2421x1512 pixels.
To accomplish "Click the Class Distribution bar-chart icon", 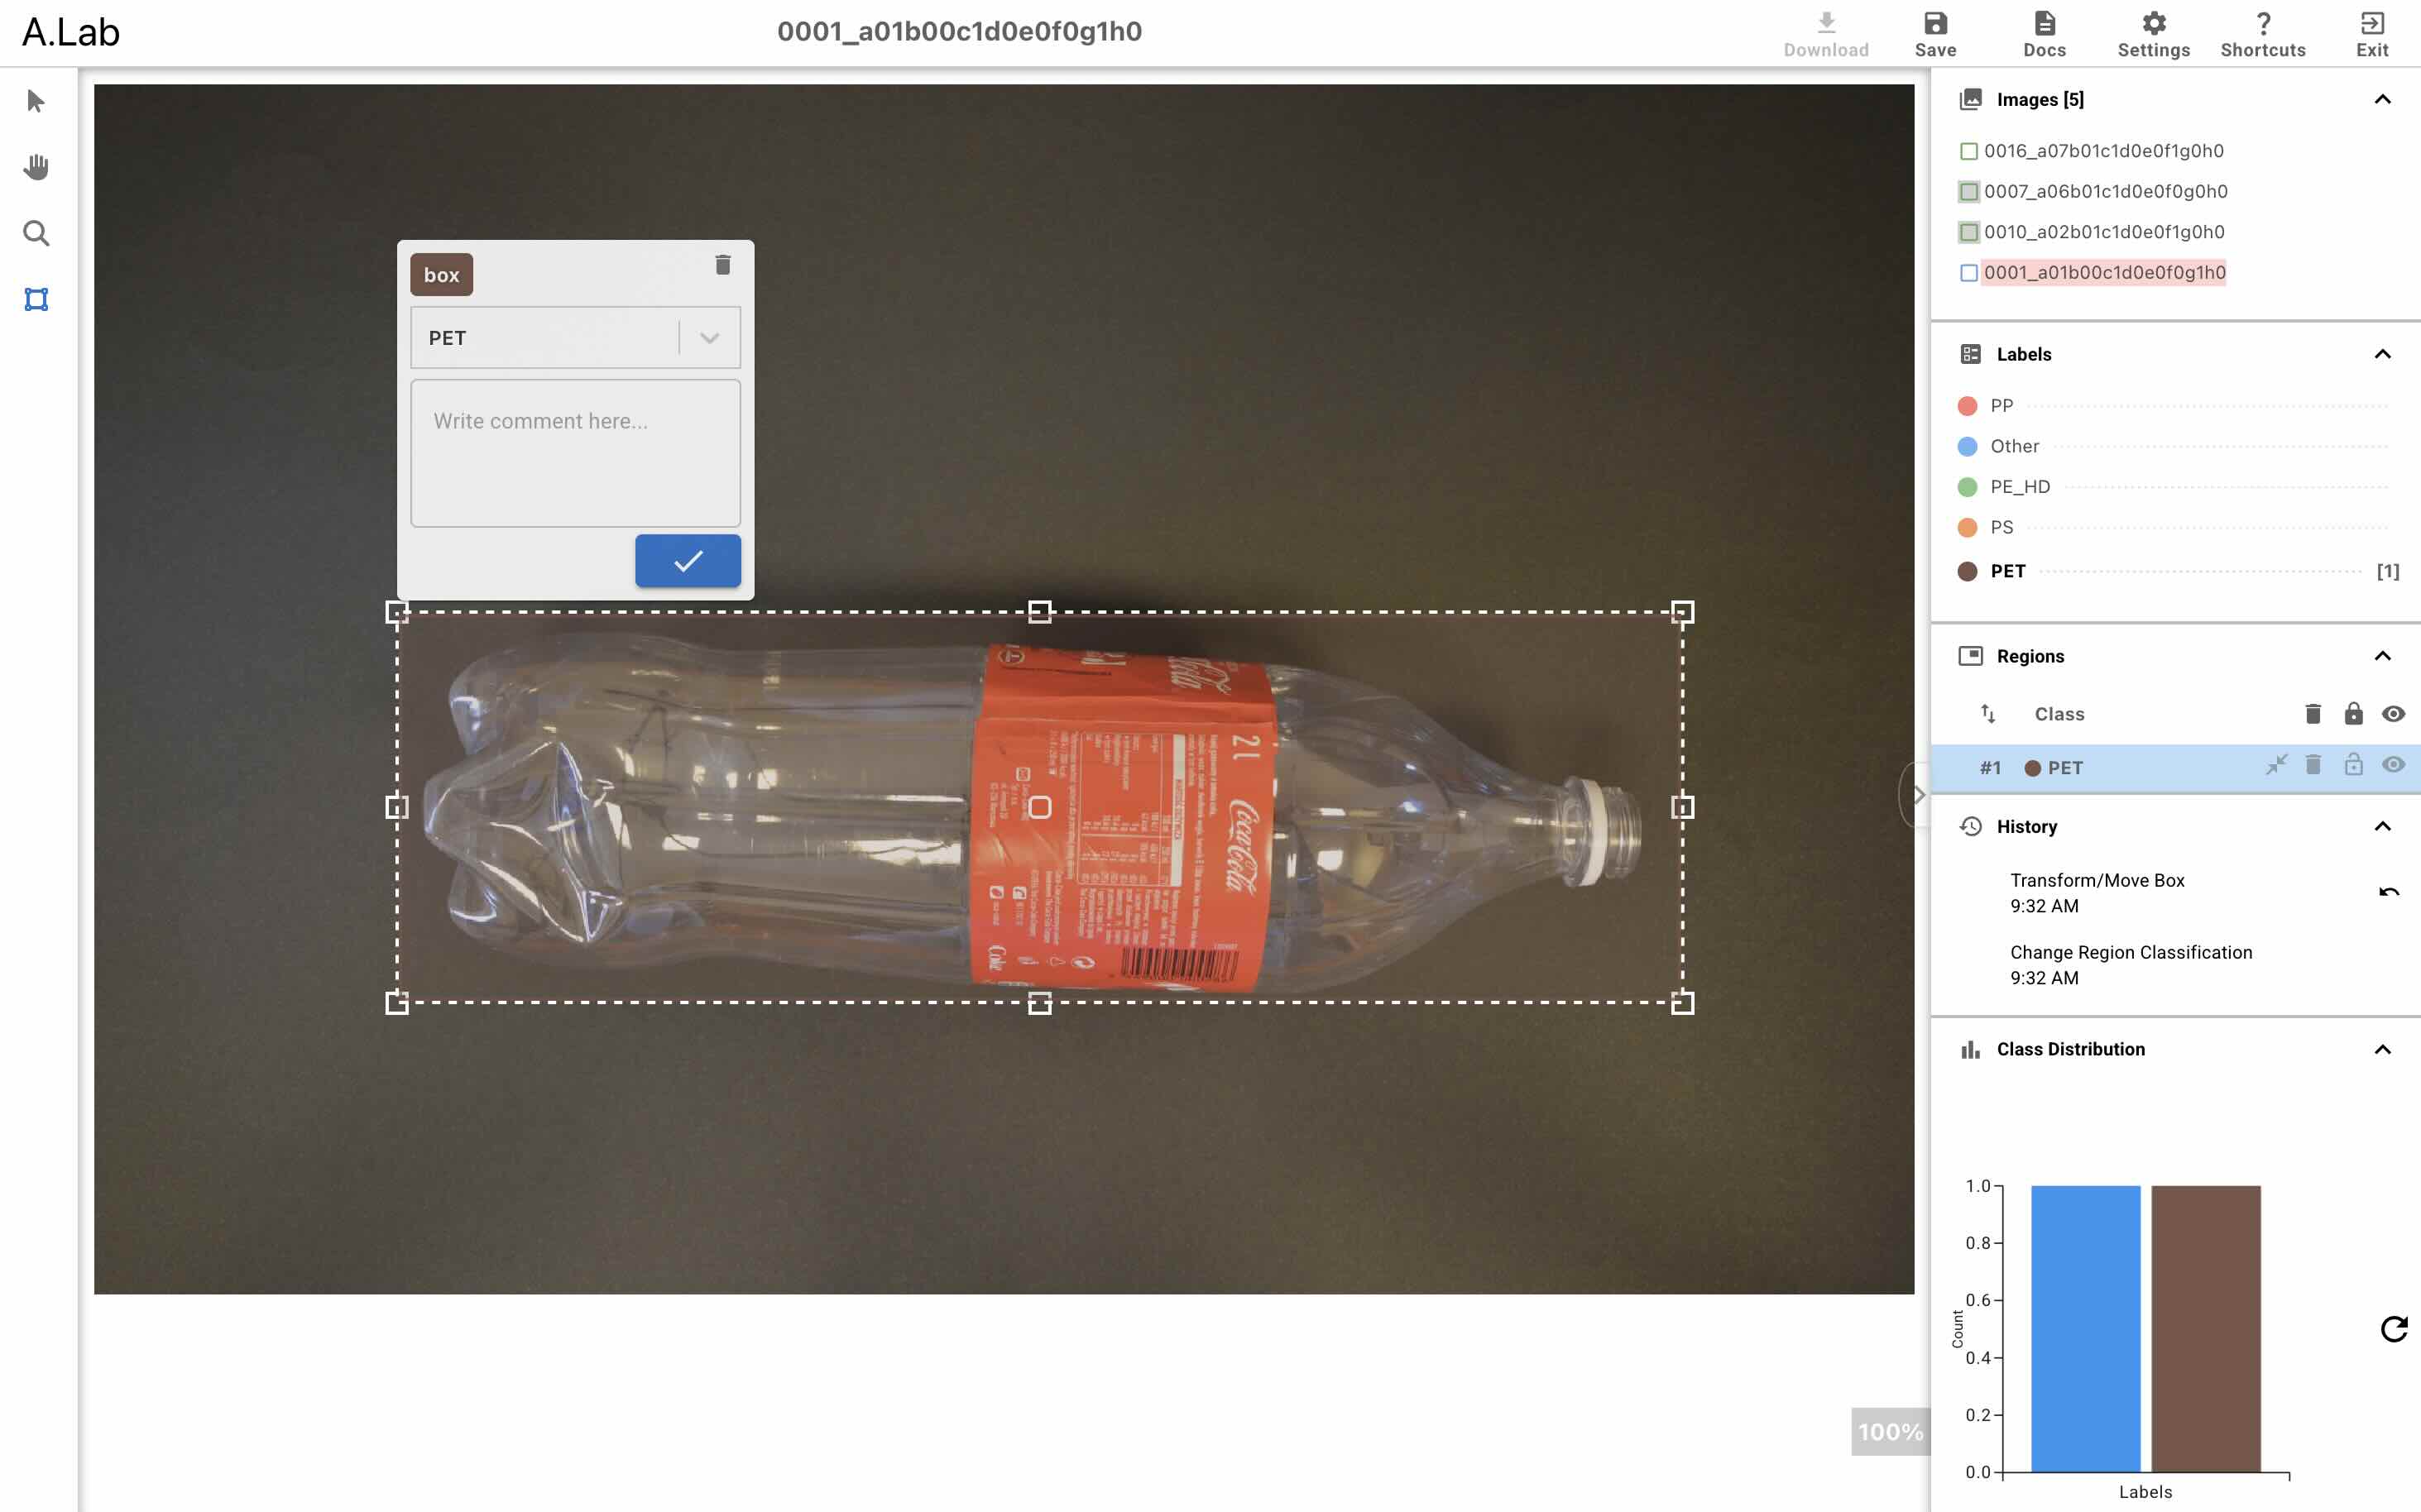I will click(1970, 1049).
